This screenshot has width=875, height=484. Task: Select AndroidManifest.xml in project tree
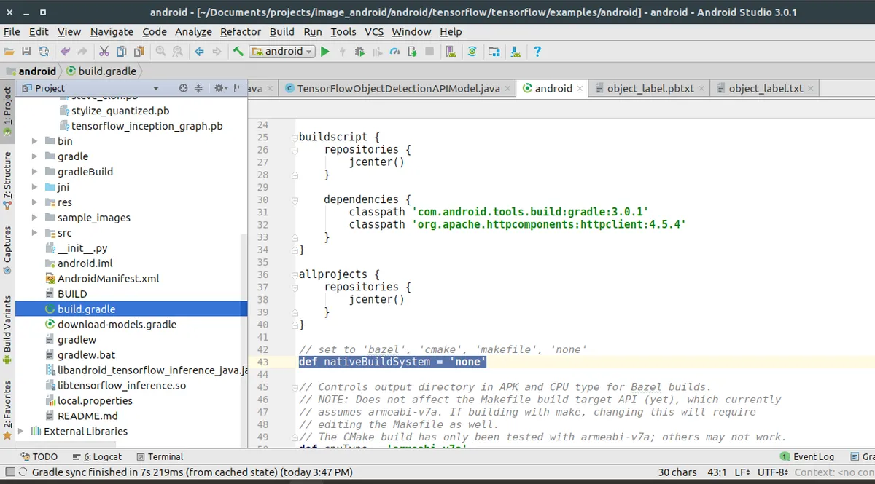pos(108,279)
